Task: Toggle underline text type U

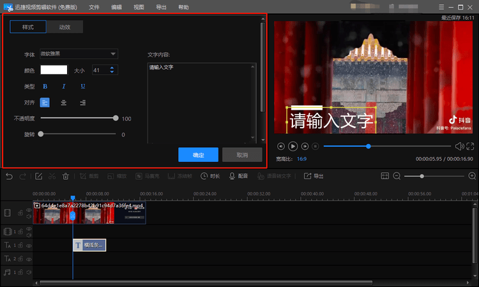Action: pos(83,86)
